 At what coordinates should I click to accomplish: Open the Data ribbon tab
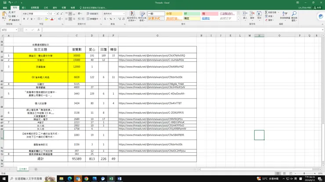(x=55, y=7)
